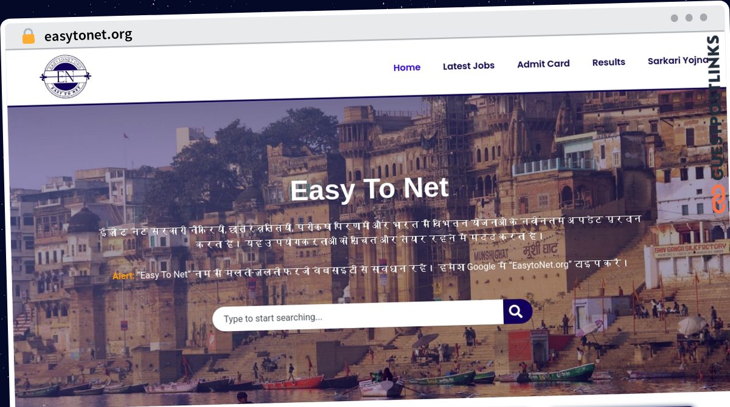Open the Home menu item
730x407 pixels.
pos(407,67)
